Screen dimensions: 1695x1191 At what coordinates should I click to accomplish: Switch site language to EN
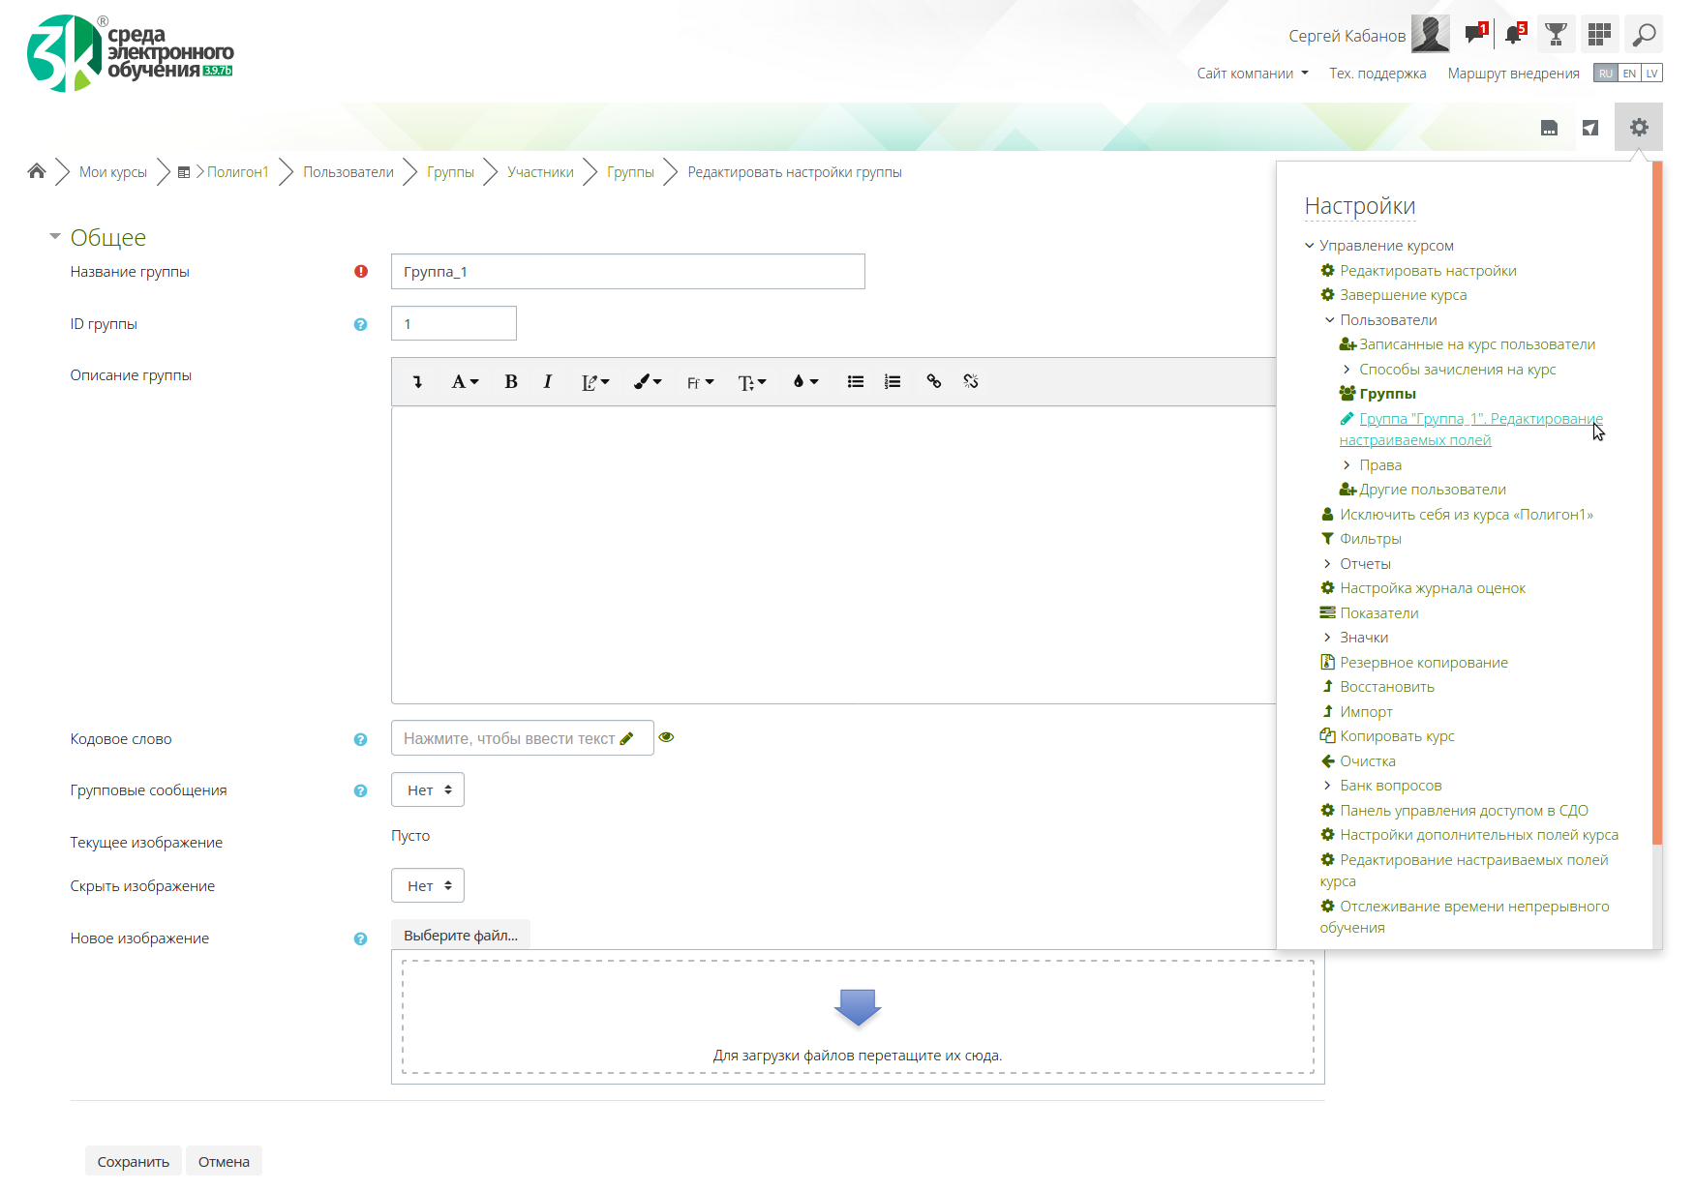pos(1629,74)
